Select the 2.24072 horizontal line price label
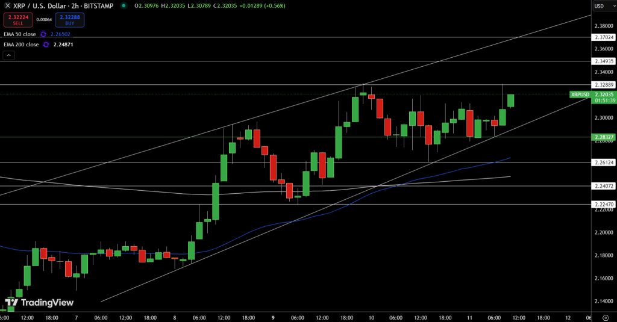The image size is (617, 322). tap(604, 186)
